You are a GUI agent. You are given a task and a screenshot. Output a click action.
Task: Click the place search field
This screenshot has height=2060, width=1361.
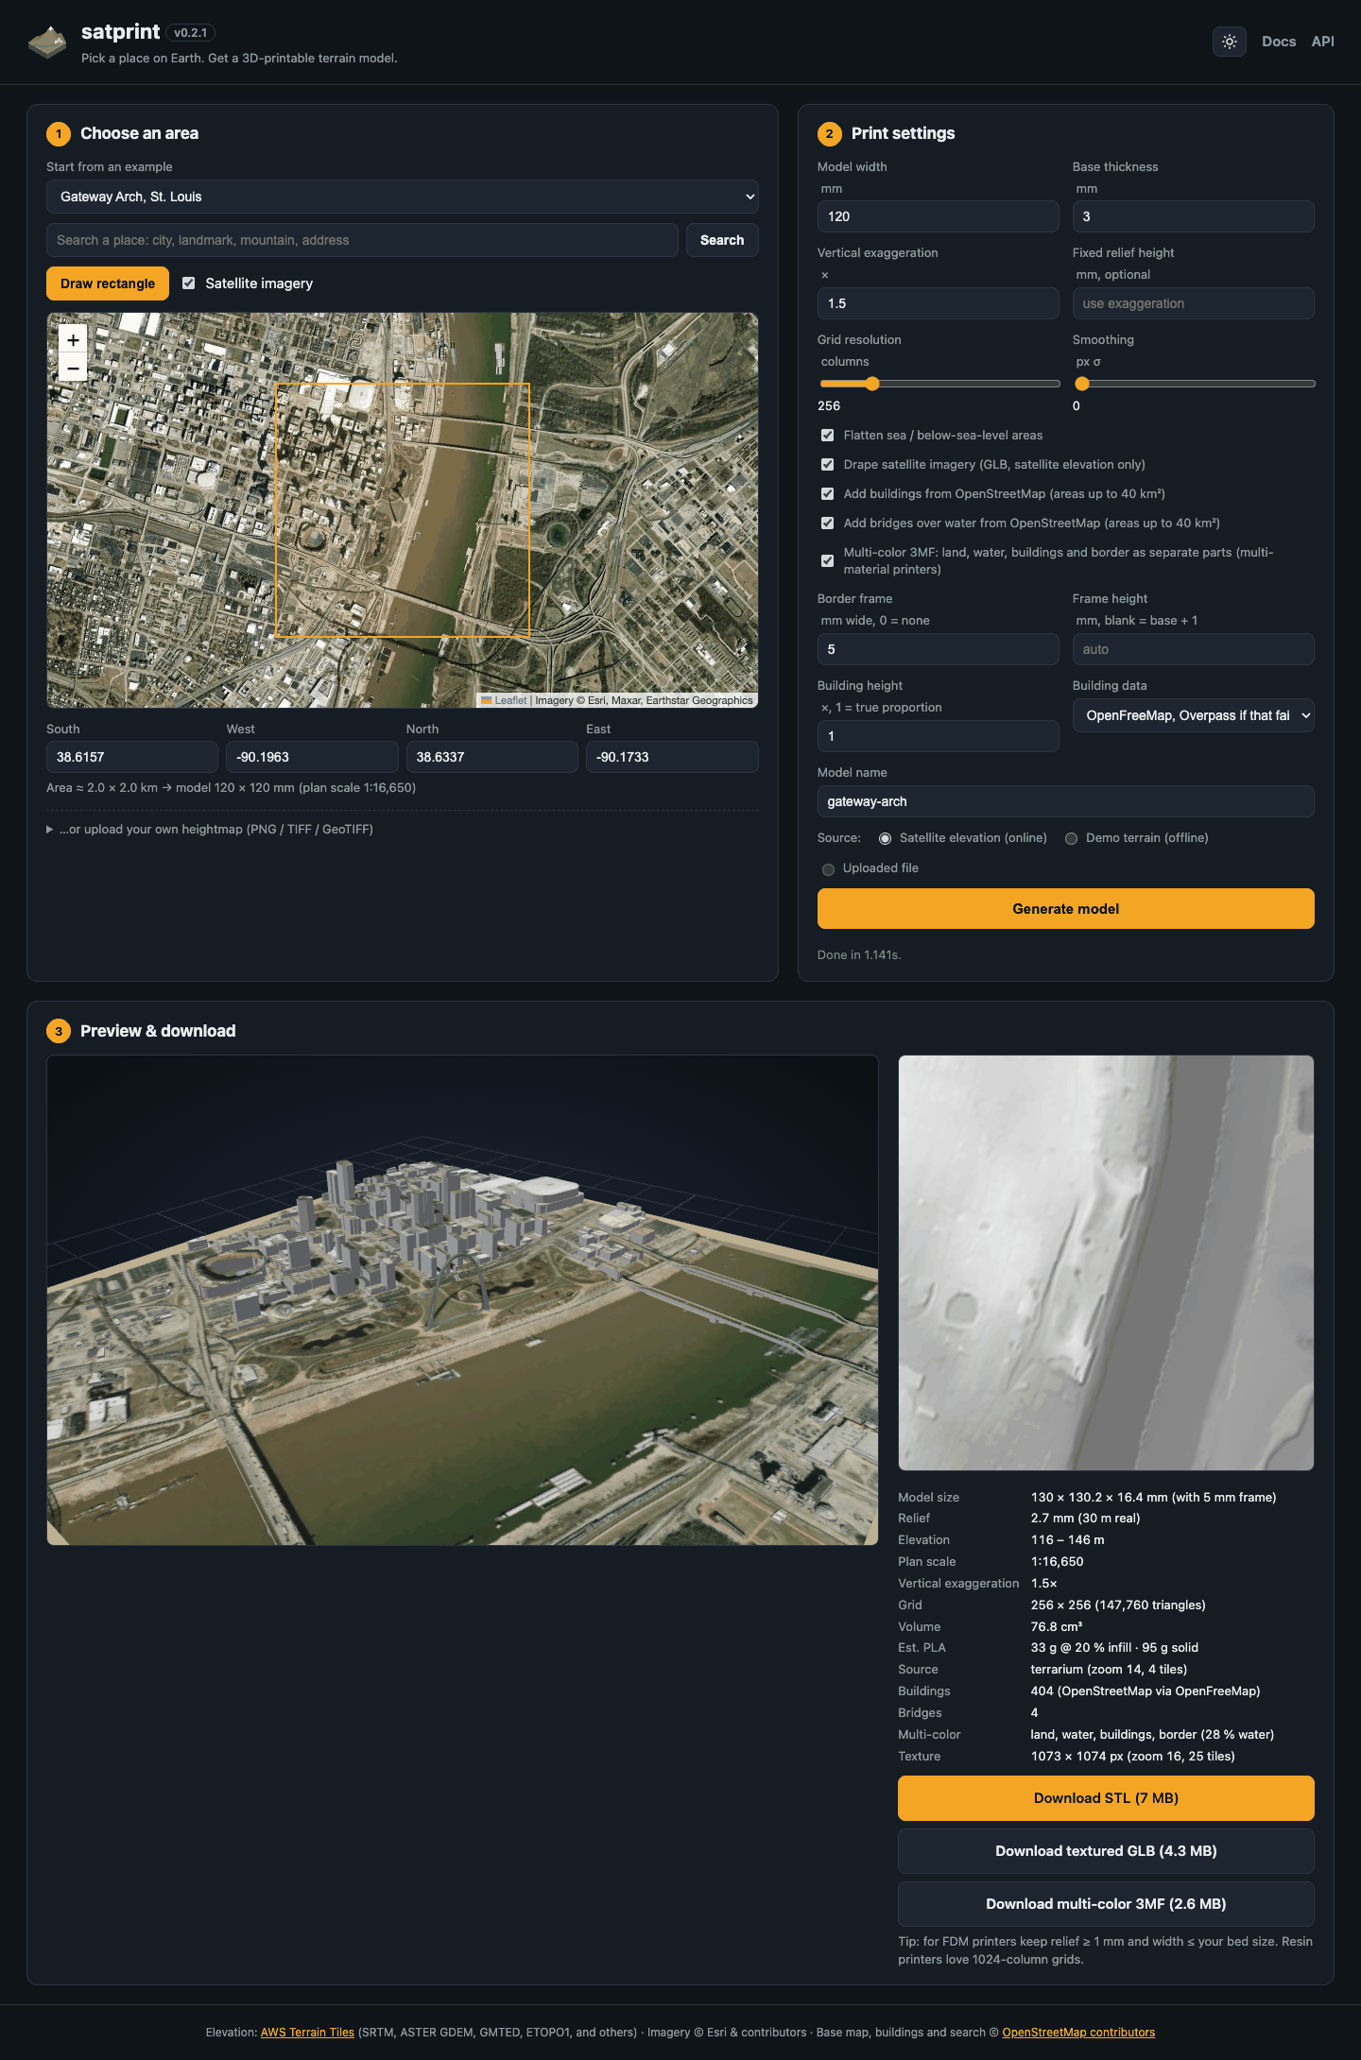click(x=362, y=240)
